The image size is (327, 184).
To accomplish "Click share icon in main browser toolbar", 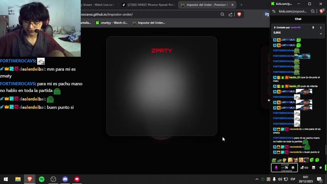I will coord(230,15).
